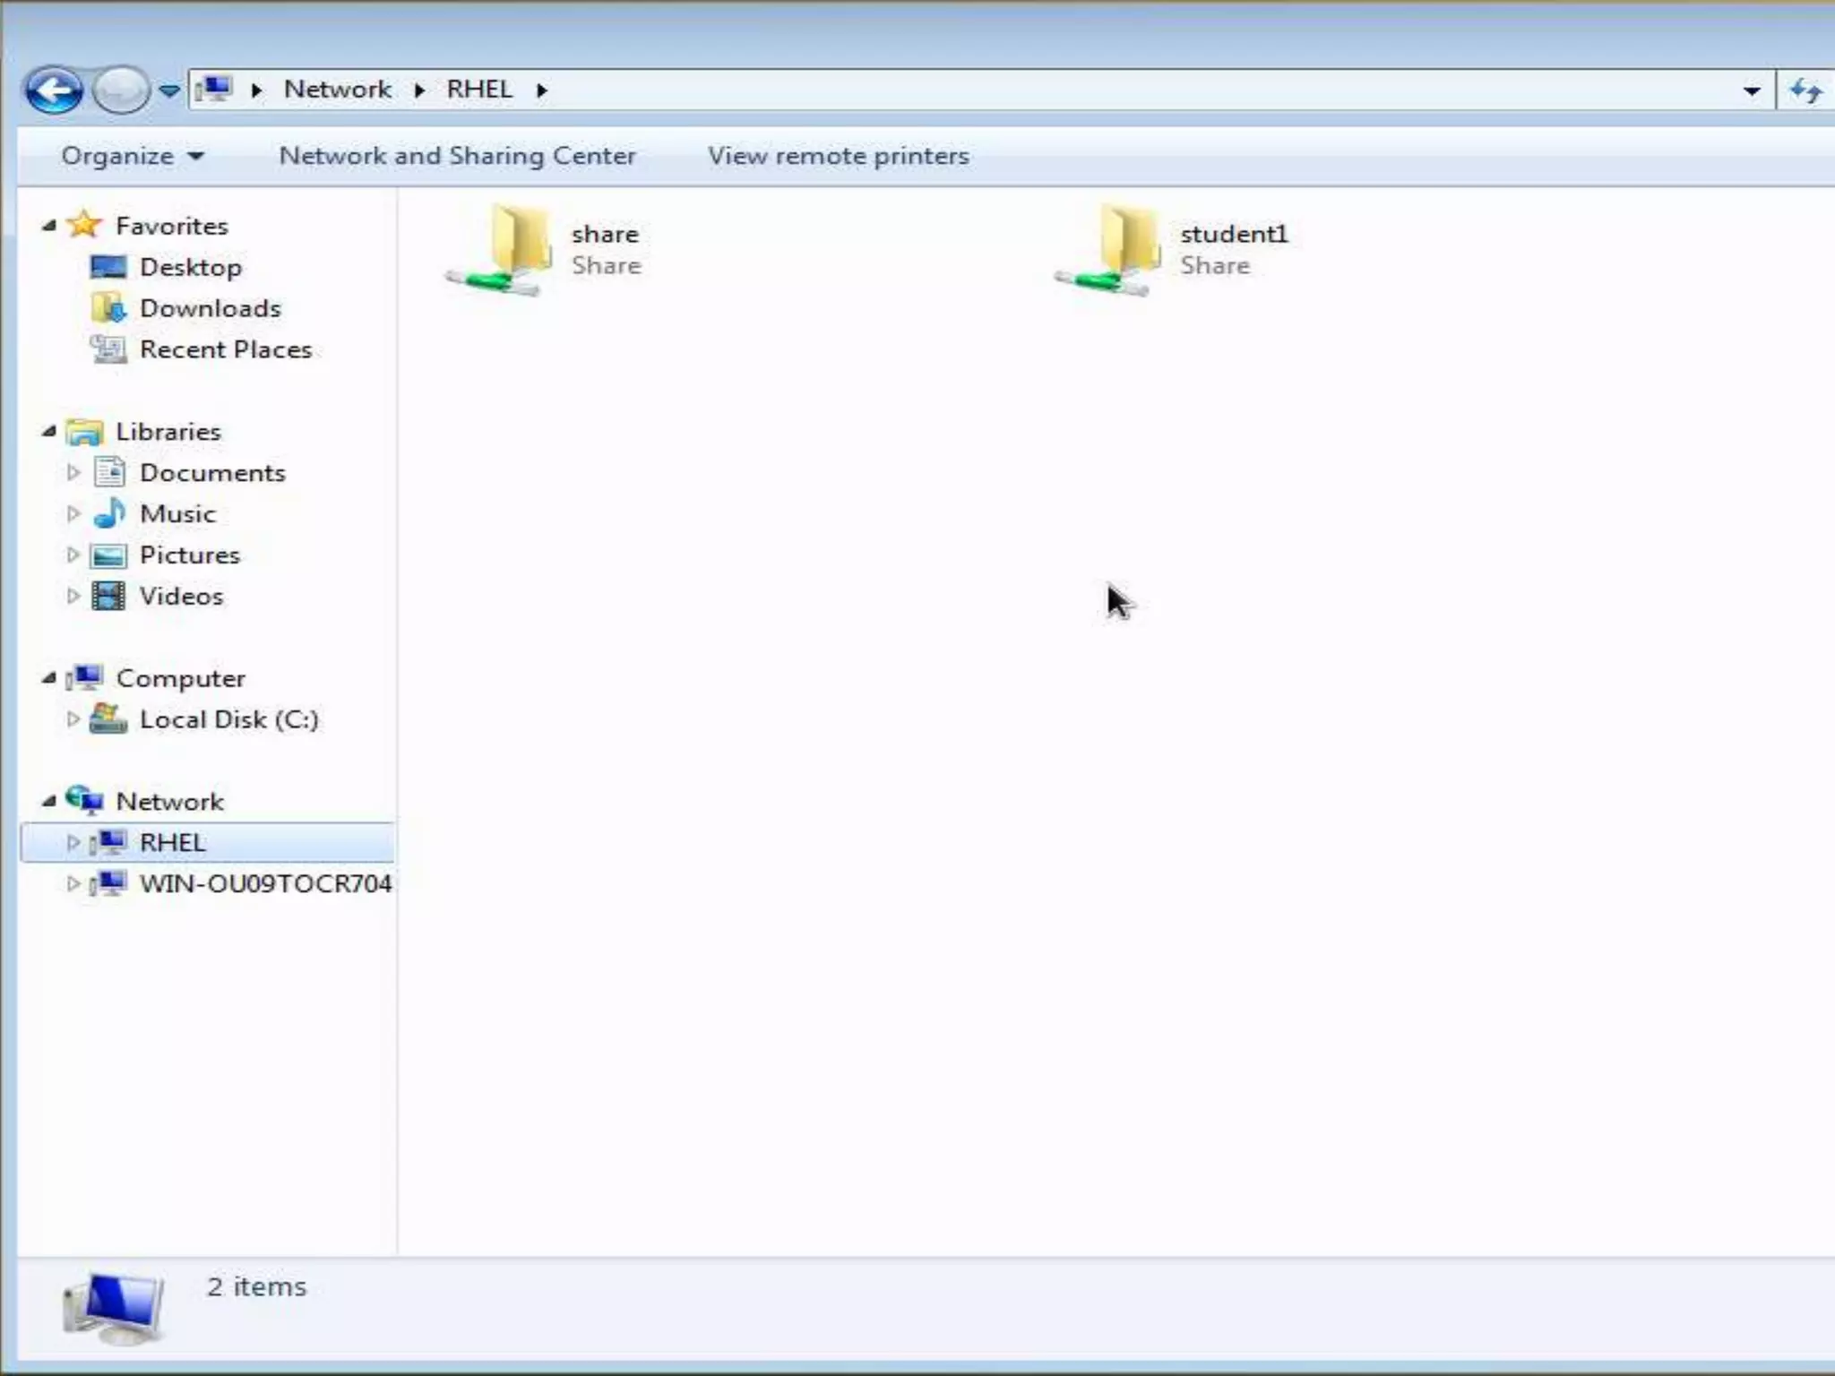Image resolution: width=1835 pixels, height=1376 pixels.
Task: Open the Organize menu
Action: point(132,156)
